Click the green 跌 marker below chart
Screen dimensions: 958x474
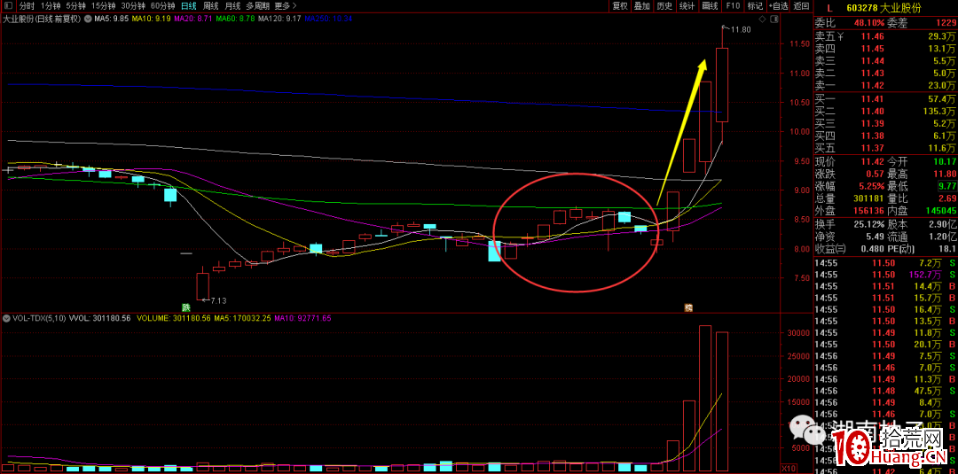pos(184,307)
